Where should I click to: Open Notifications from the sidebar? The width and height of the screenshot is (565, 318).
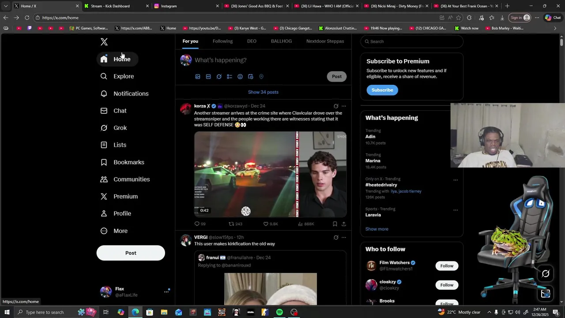click(x=124, y=94)
